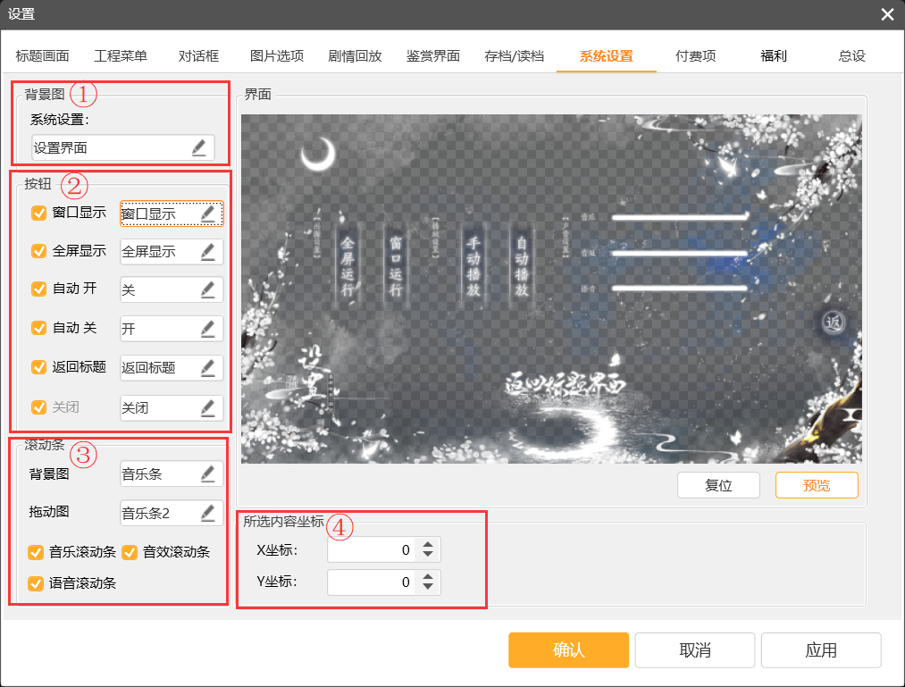
Task: Open the 存档/读档 tab
Action: [x=514, y=56]
